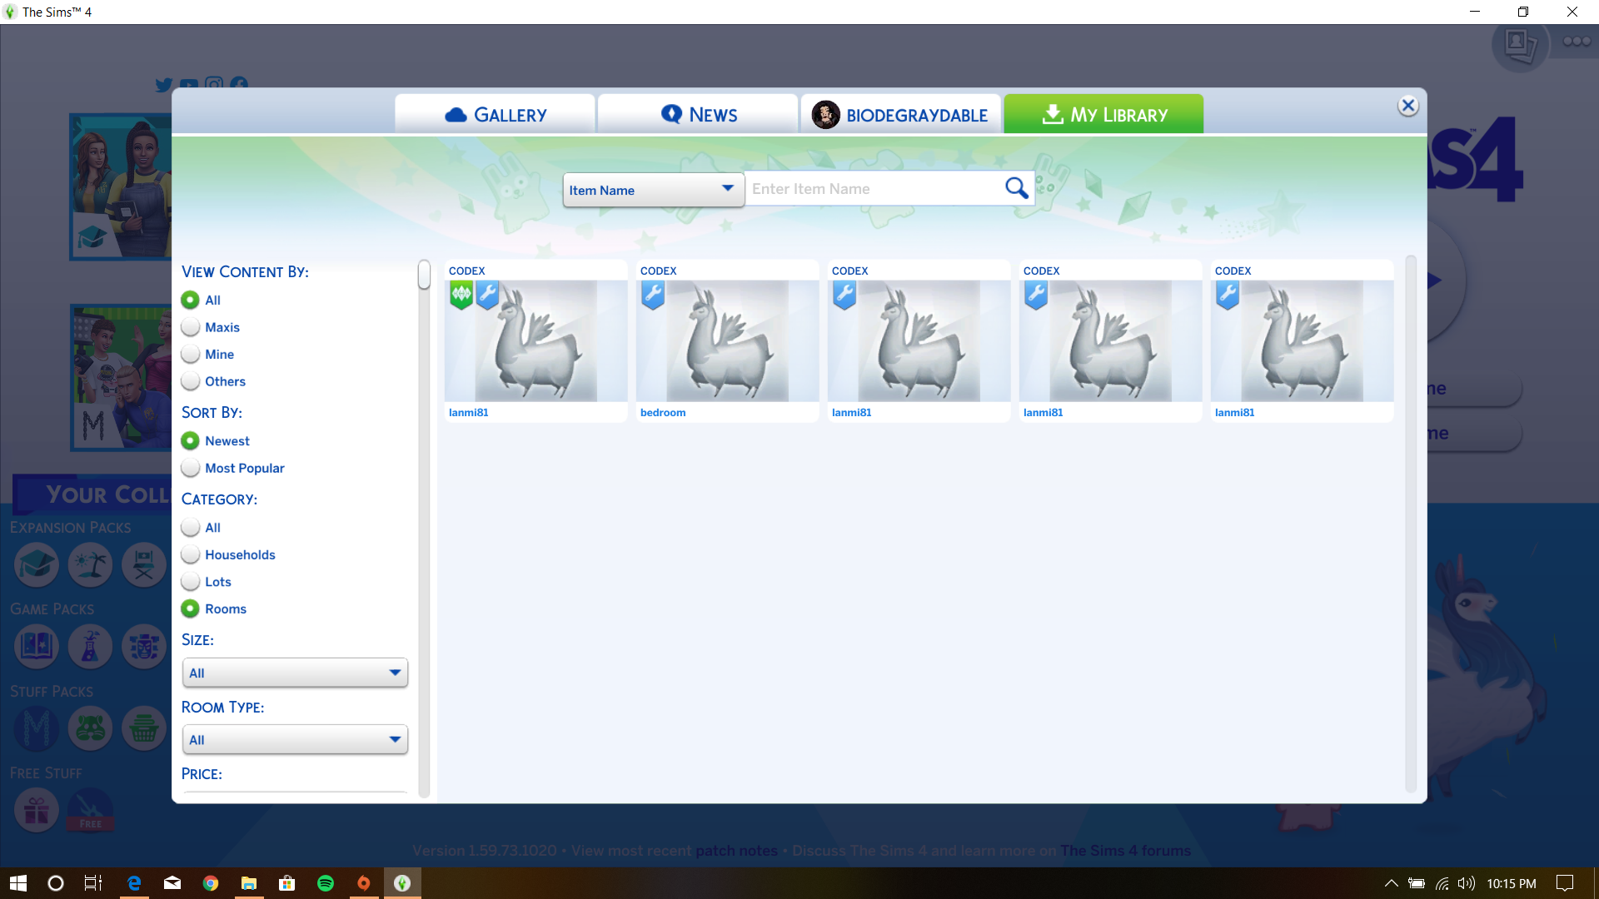Click the magnifying glass search icon

click(1016, 188)
